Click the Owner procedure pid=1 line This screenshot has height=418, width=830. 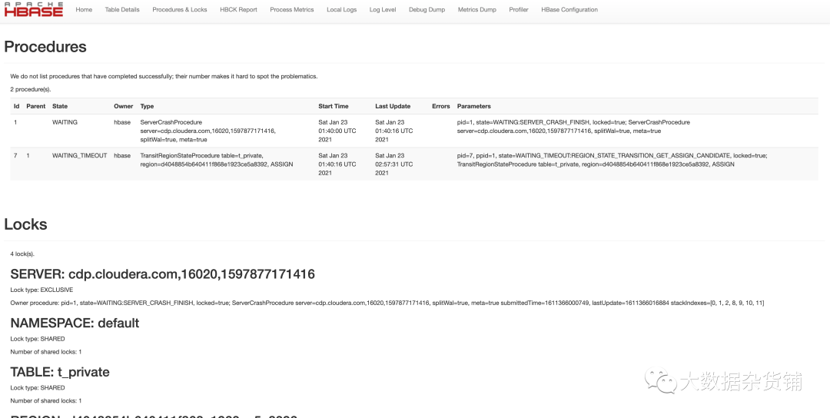click(387, 304)
